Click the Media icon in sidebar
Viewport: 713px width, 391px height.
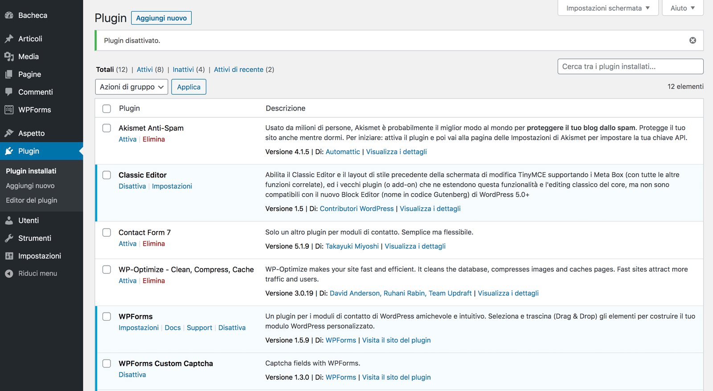tap(9, 57)
